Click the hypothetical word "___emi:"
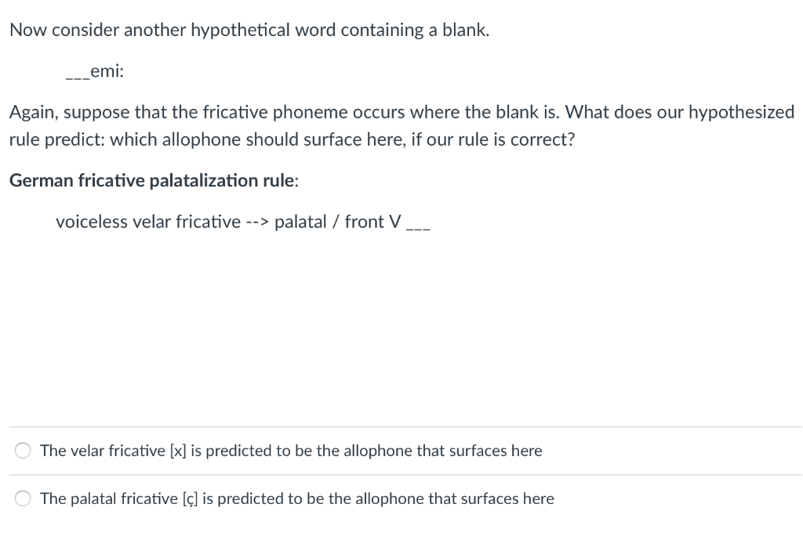Screen dimensions: 803x540 (x=95, y=71)
